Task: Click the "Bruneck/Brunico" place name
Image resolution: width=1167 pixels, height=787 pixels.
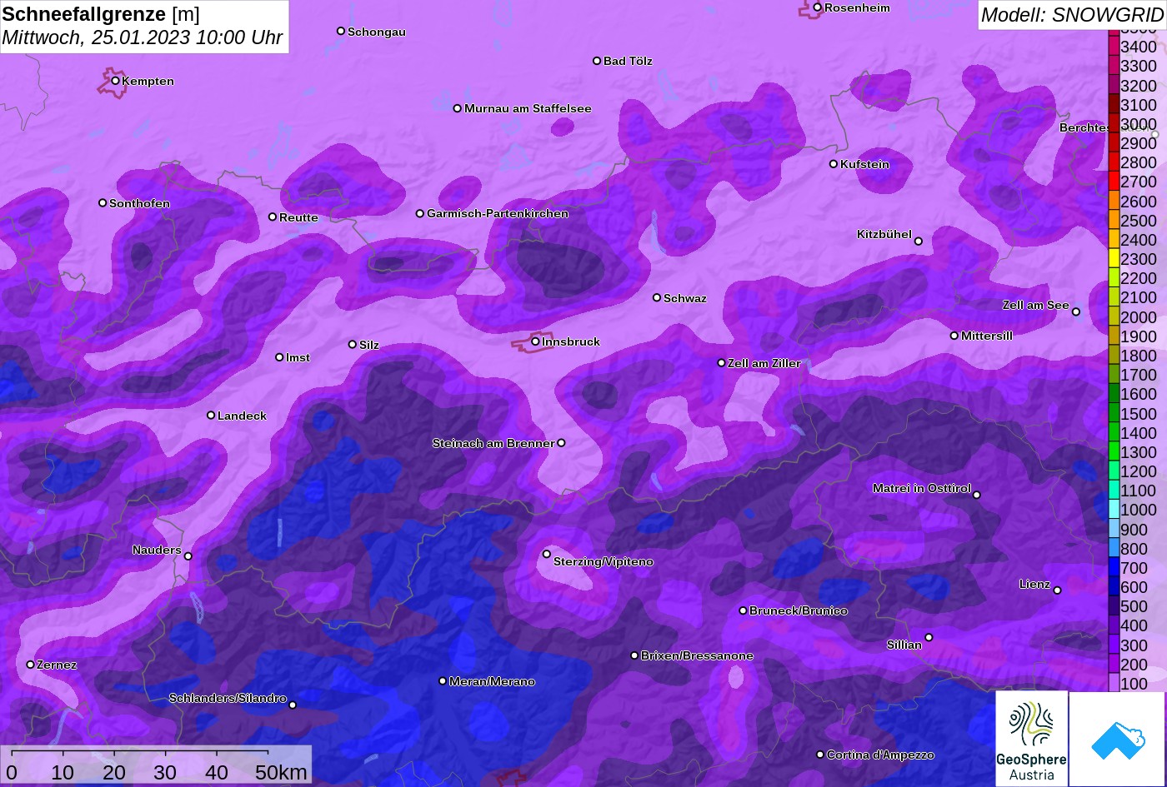Action: pyautogui.click(x=799, y=610)
